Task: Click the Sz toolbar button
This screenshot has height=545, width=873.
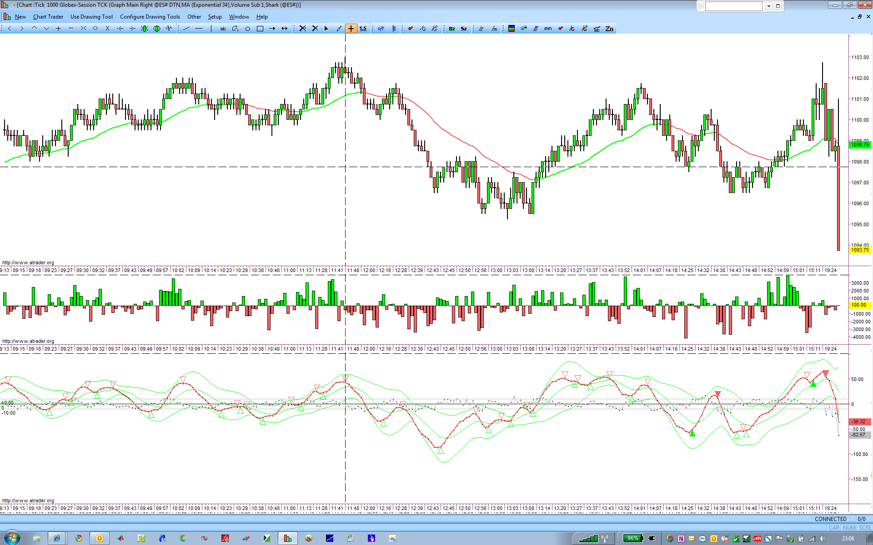Action: point(464,29)
